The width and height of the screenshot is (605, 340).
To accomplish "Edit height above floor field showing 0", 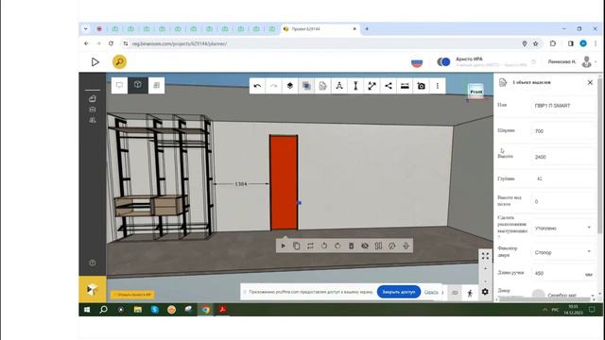I will pyautogui.click(x=563, y=201).
